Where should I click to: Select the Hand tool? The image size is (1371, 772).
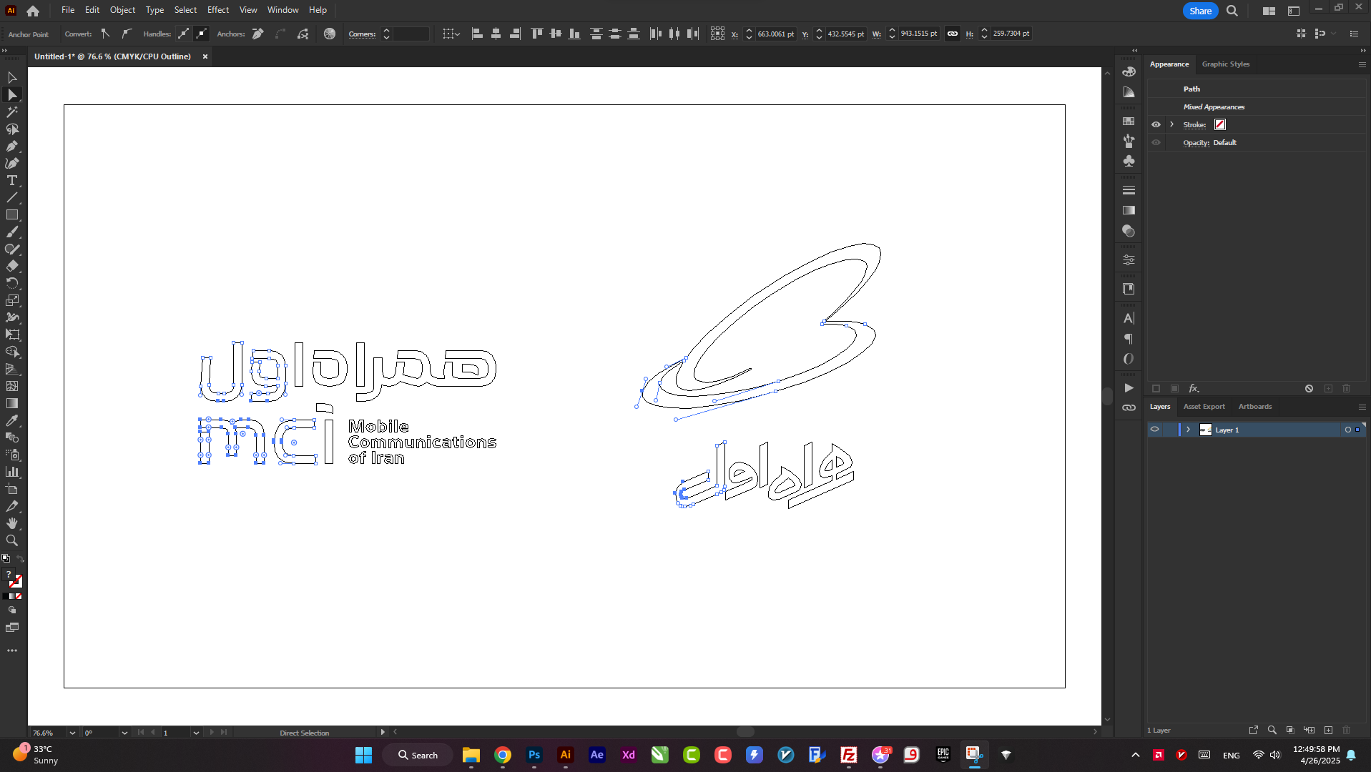point(12,524)
